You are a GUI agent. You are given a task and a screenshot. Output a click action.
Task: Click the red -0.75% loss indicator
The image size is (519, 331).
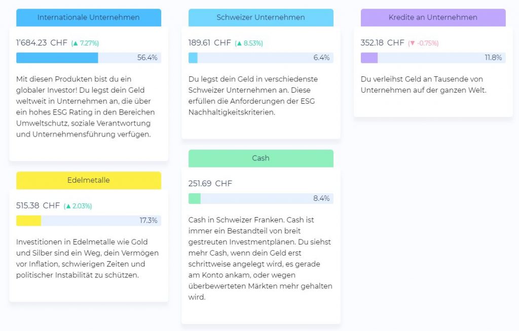tap(423, 43)
